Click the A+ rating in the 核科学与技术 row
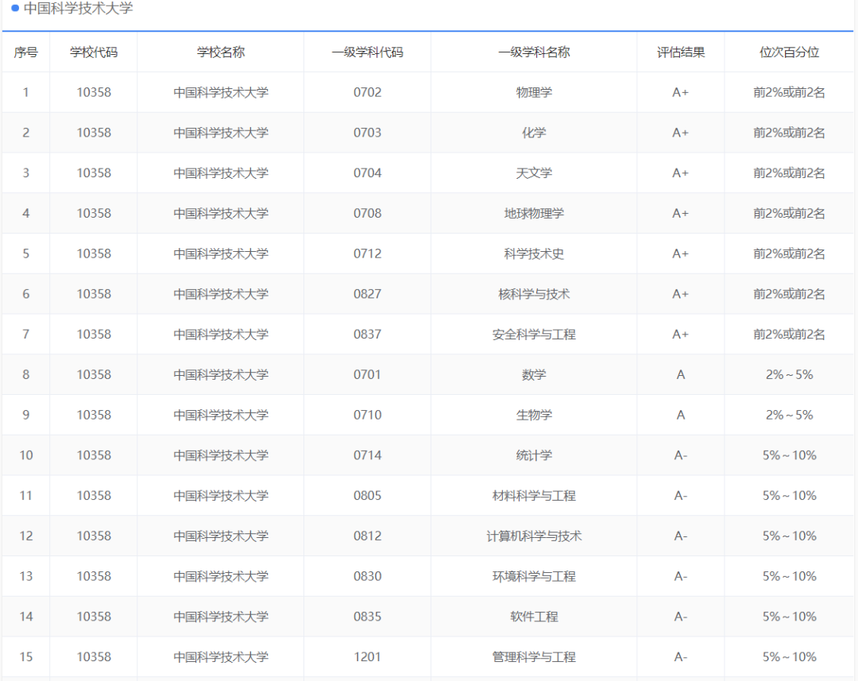Image resolution: width=858 pixels, height=681 pixels. click(681, 294)
